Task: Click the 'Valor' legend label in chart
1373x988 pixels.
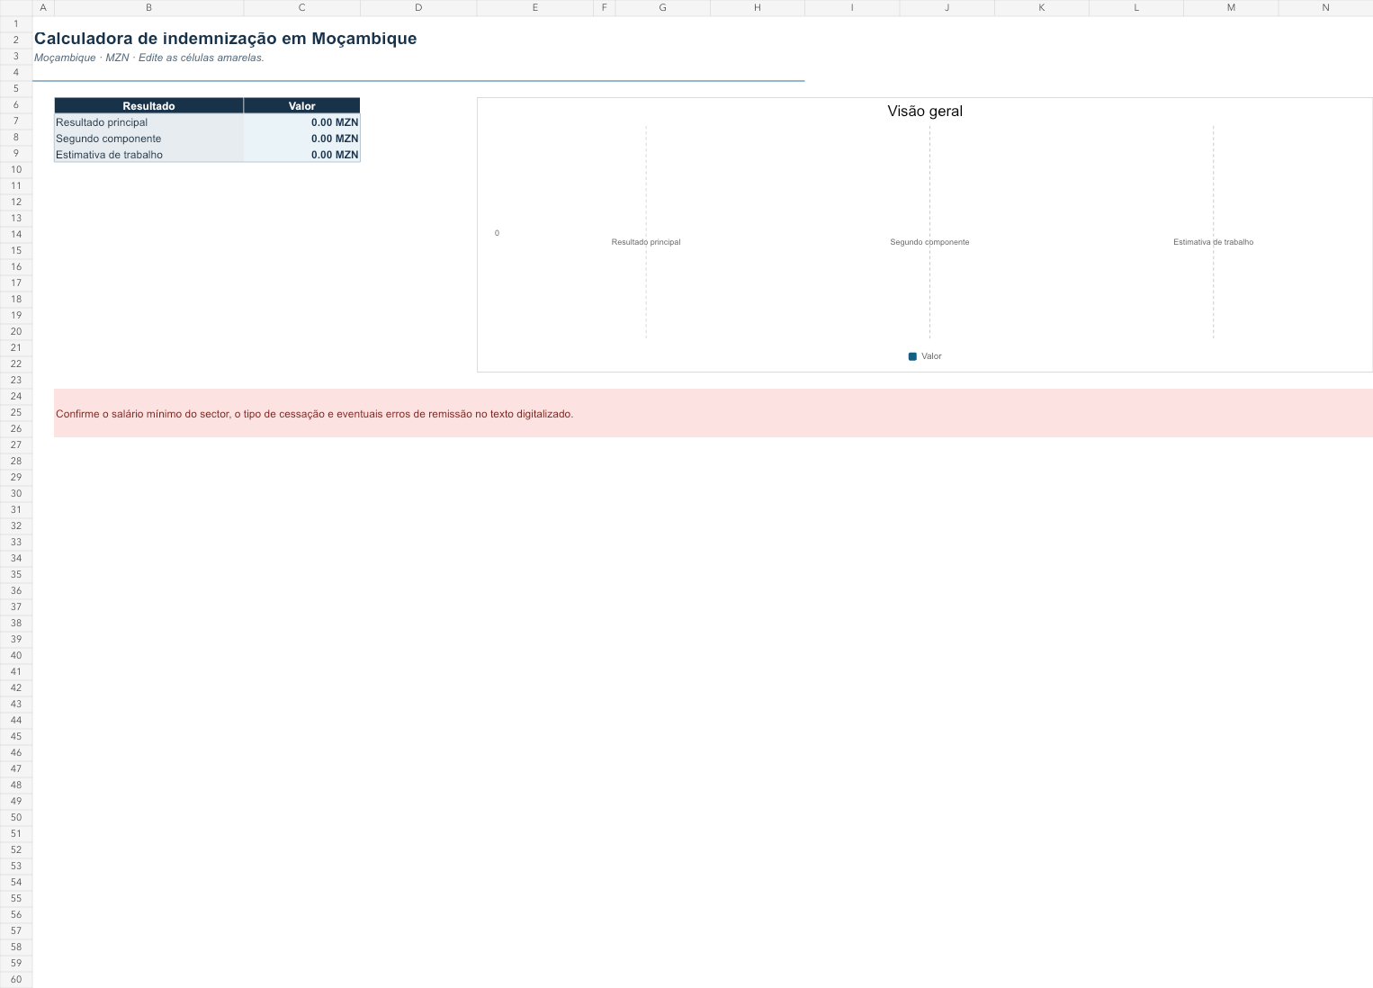Action: [x=931, y=356]
